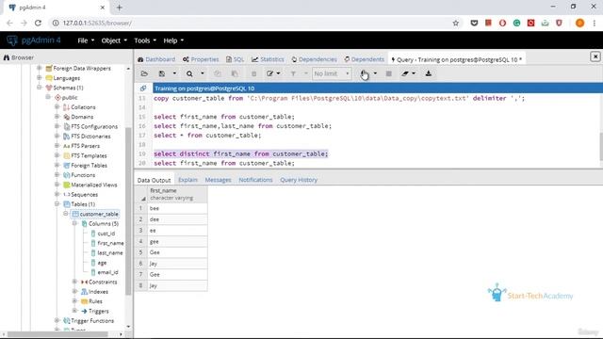Screen dimensions: 603x339
Task: Select the email_id column node
Action: (105, 272)
